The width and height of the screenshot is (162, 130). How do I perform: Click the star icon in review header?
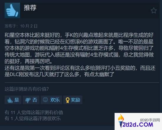click(x=154, y=10)
